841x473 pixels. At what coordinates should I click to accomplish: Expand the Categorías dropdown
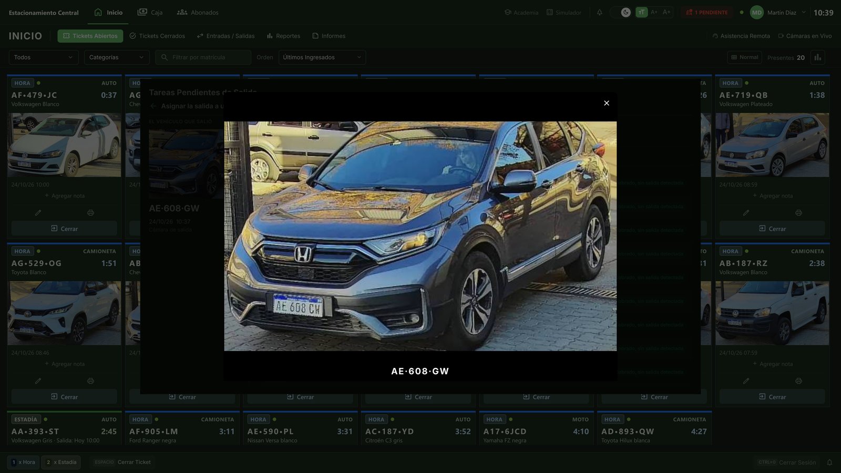click(x=117, y=57)
